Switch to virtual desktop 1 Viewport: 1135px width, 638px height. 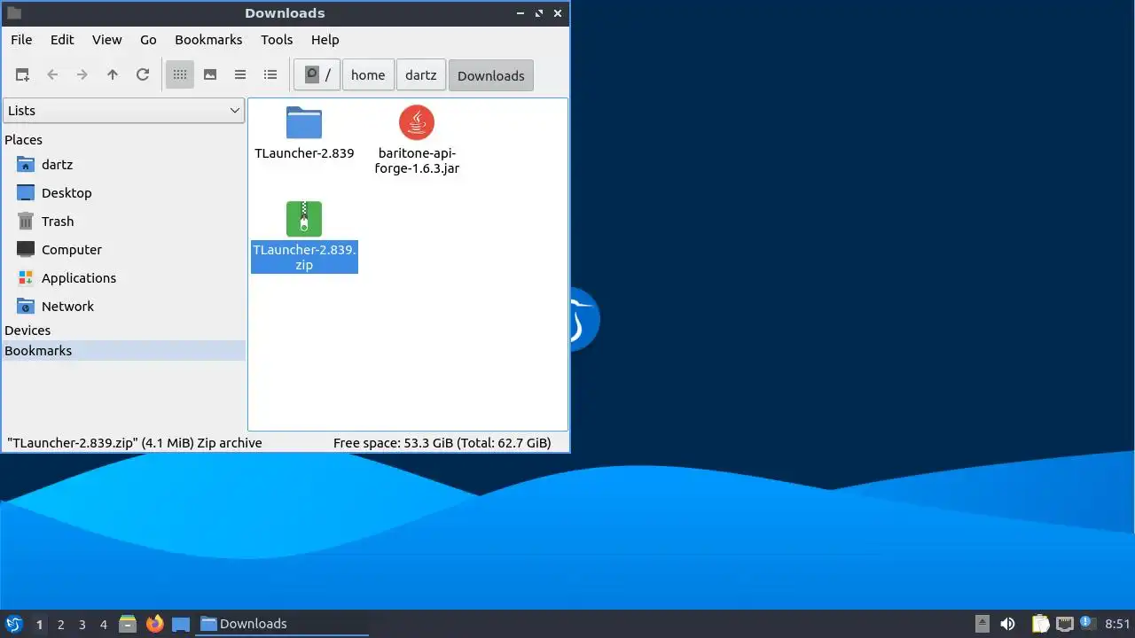point(39,625)
